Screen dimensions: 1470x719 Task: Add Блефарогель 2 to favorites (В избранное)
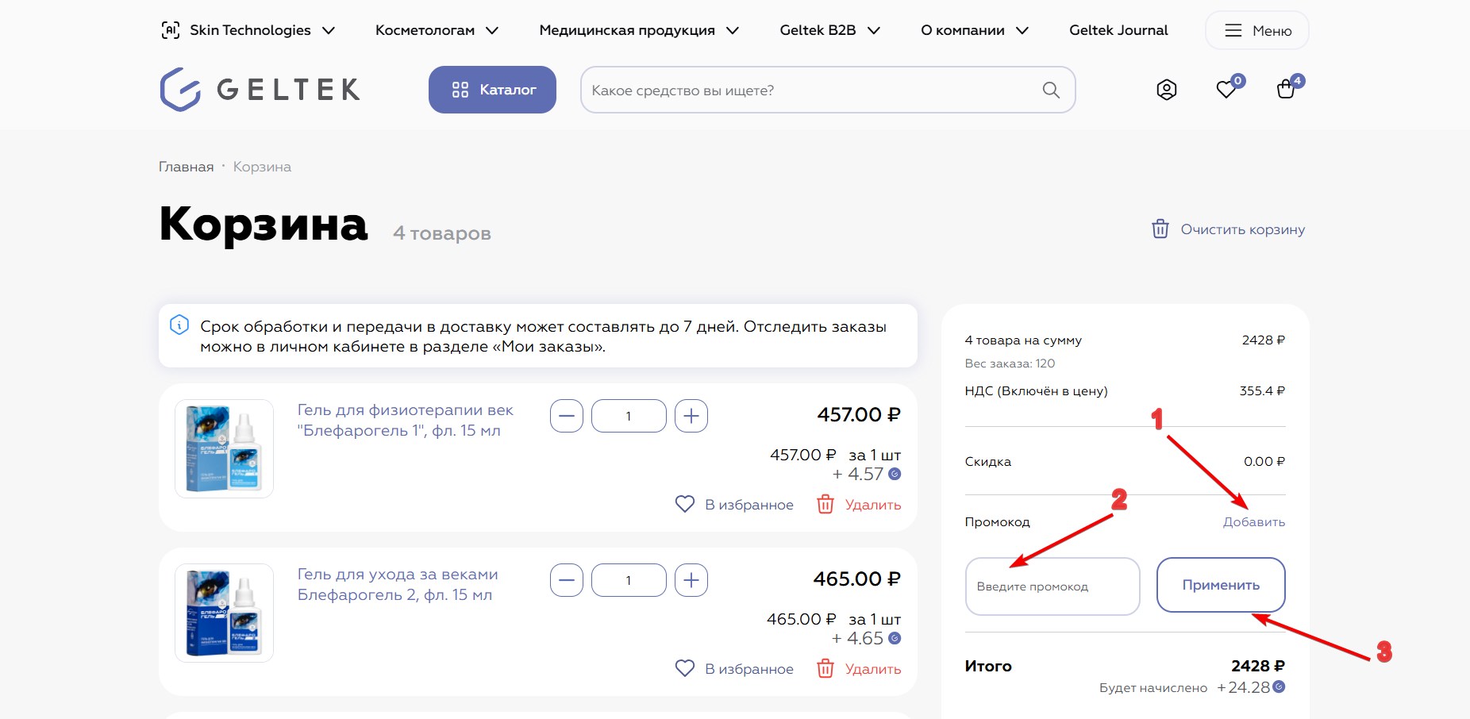(x=734, y=669)
